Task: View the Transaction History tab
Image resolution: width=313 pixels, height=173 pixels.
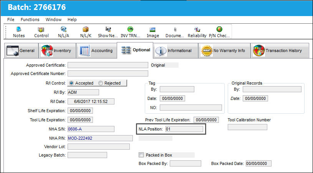Action: coord(280,51)
